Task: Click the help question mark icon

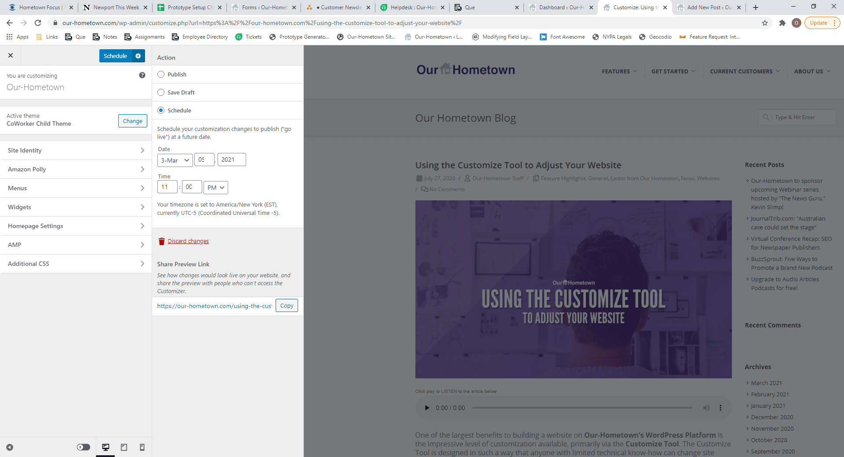Action: pos(142,75)
